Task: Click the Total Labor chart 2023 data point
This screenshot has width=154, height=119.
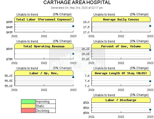Action: point(73,26)
